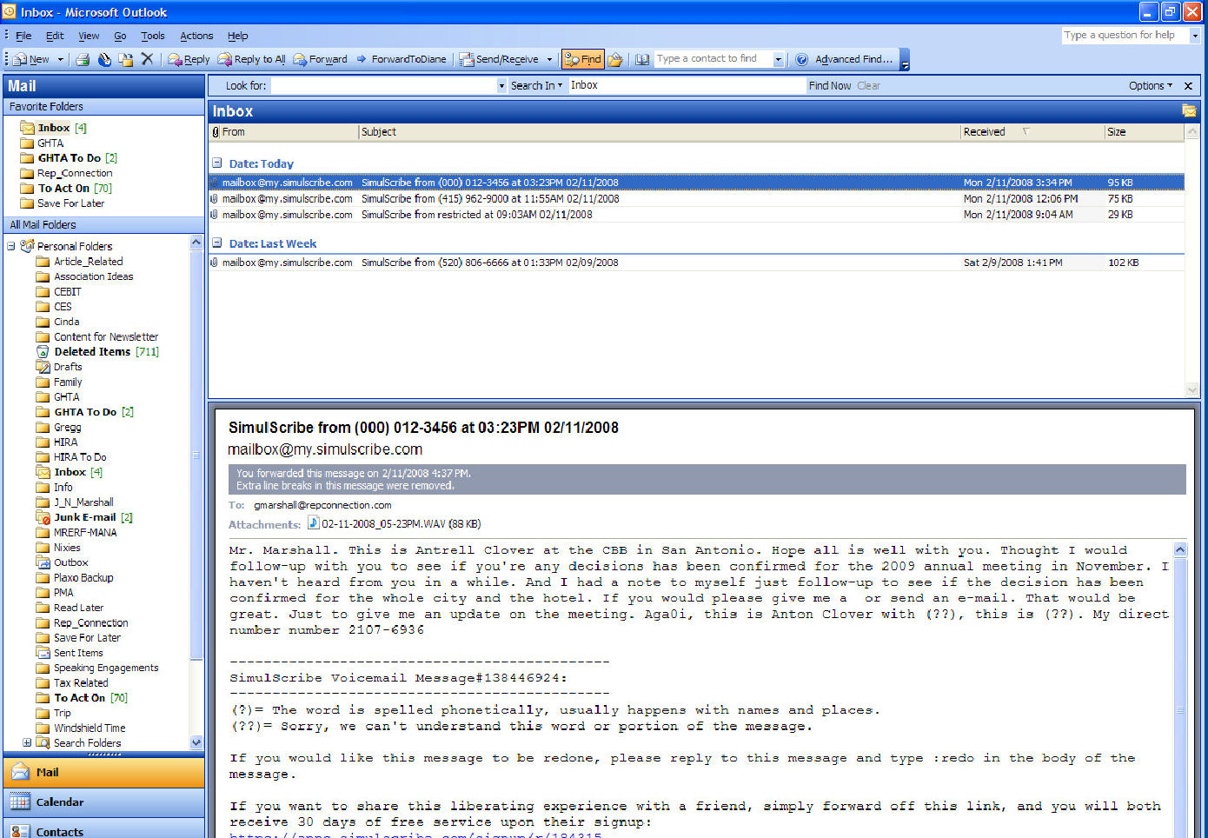Open the View menu
This screenshot has width=1208, height=838.
coord(89,36)
